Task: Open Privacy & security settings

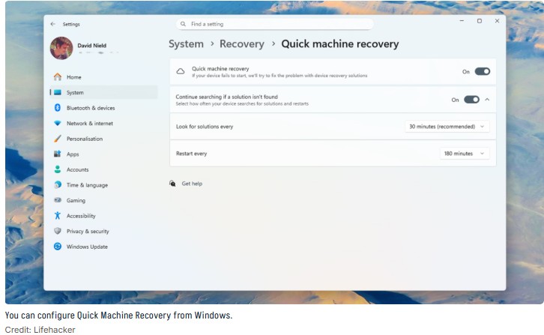Action: click(103, 231)
